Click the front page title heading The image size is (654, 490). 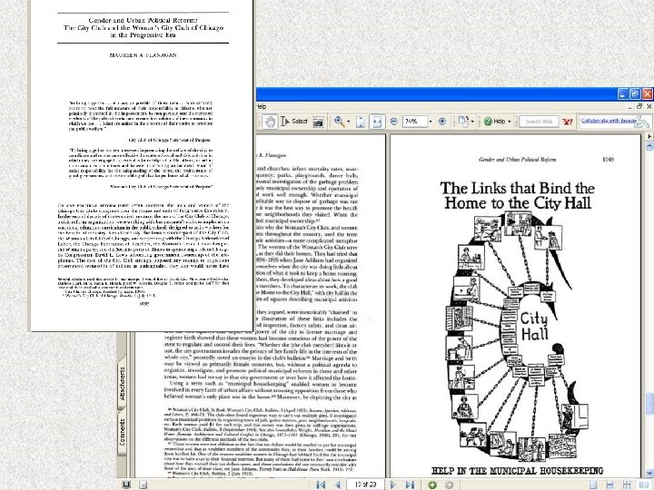coord(144,28)
